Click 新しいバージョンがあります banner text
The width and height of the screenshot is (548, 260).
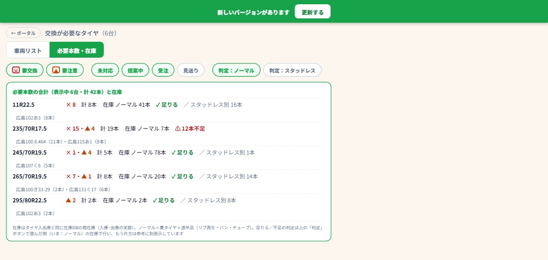pyautogui.click(x=253, y=12)
